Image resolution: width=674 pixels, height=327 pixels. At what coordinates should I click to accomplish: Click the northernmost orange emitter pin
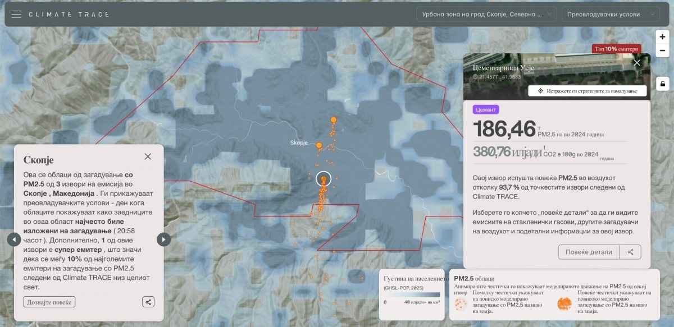334,120
